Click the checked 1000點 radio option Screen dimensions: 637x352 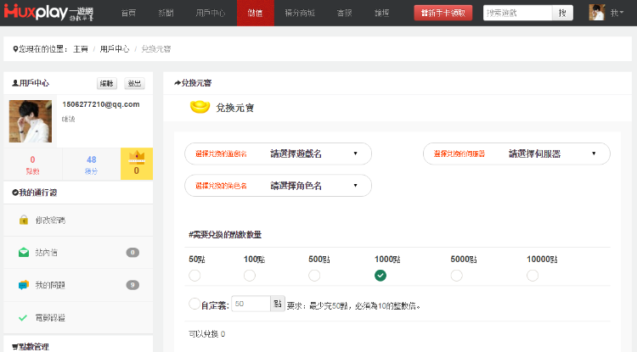click(381, 276)
